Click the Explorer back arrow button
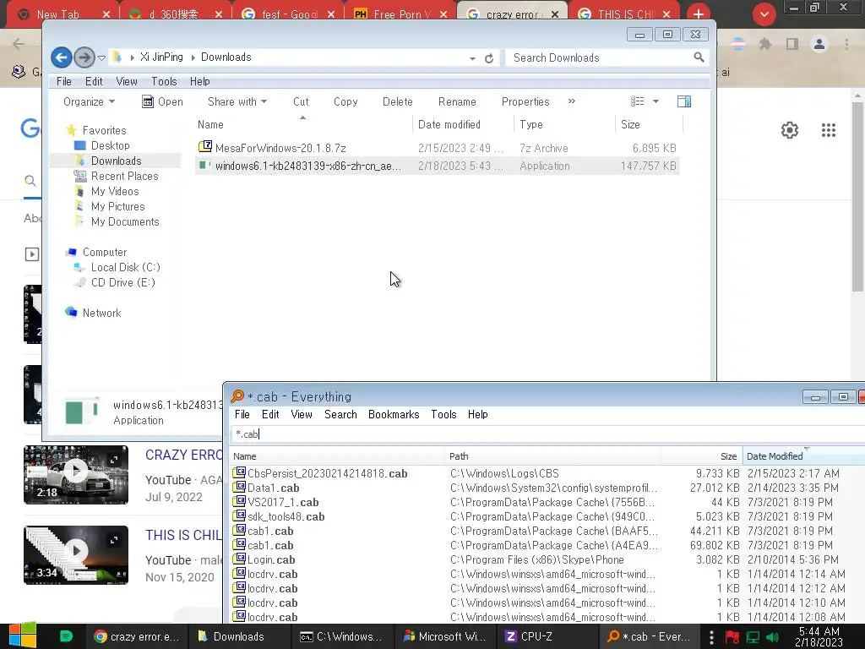This screenshot has height=649, width=865. pos(61,57)
